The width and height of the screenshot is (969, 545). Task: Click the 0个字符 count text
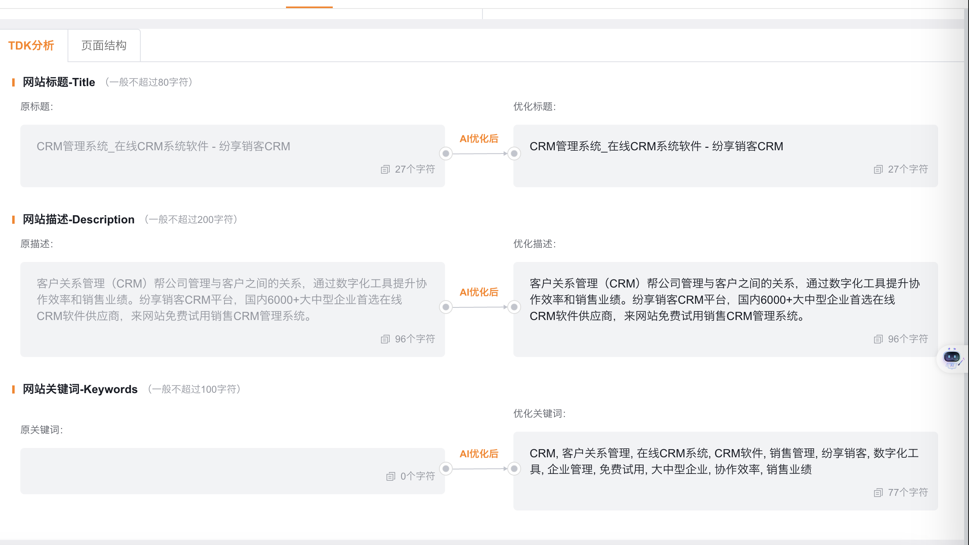(418, 476)
